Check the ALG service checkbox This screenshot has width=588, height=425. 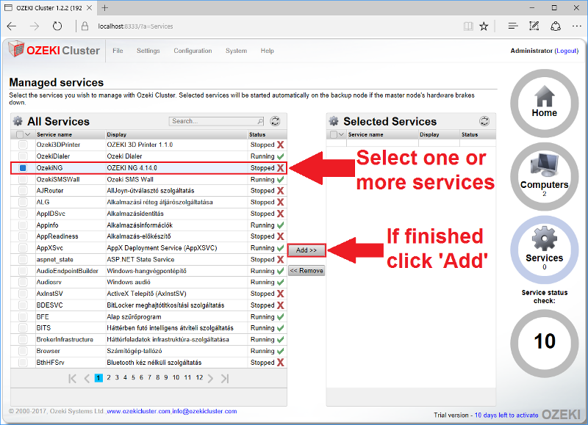(x=23, y=202)
